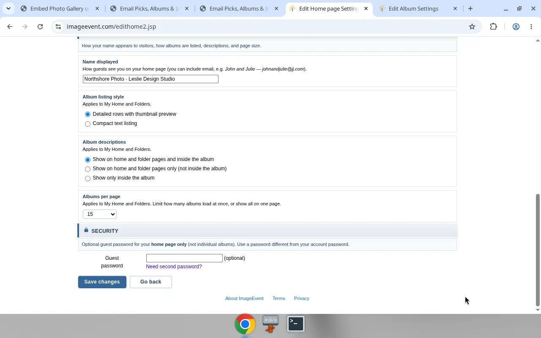The height and width of the screenshot is (338, 541).
Task: Open site information icon in address bar
Action: [58, 27]
